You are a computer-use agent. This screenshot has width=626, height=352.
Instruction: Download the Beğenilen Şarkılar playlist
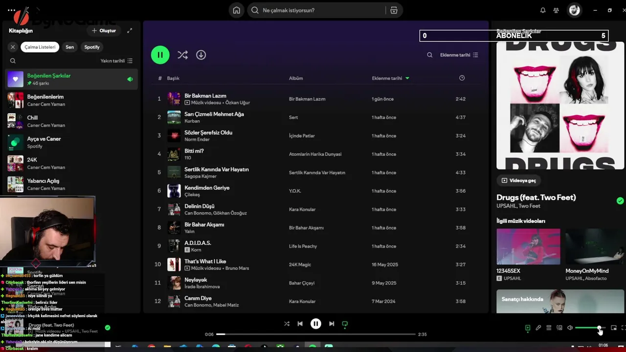tap(201, 55)
